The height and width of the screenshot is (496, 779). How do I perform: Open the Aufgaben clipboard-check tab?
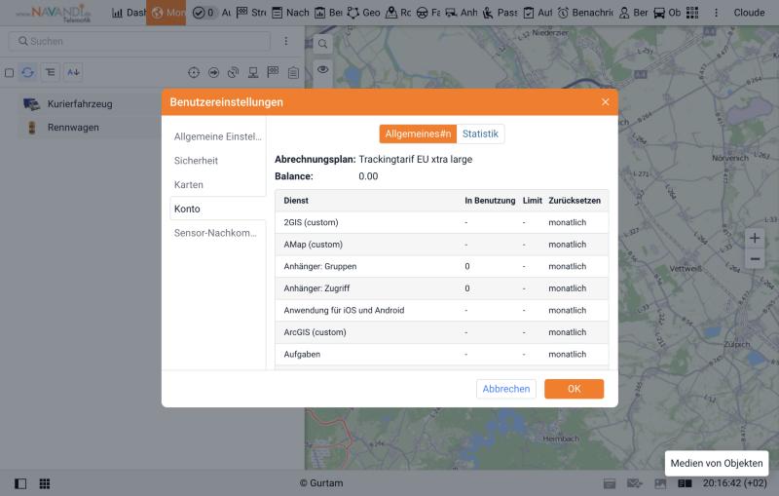point(538,13)
